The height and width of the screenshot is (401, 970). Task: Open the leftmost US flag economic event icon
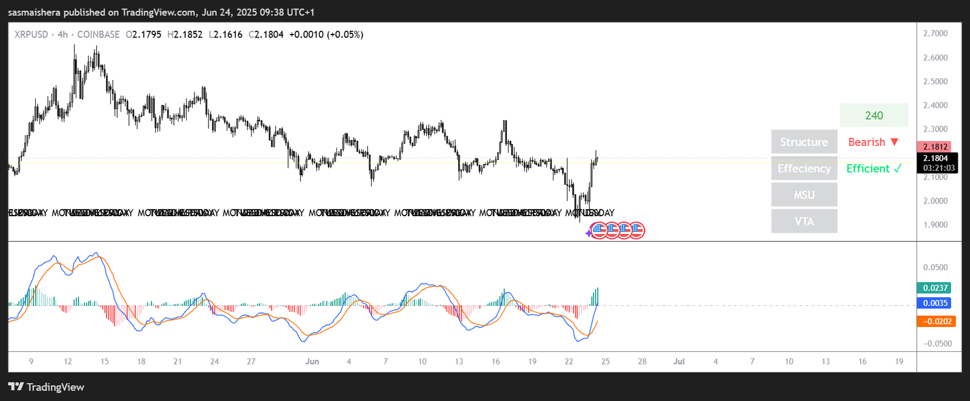599,230
